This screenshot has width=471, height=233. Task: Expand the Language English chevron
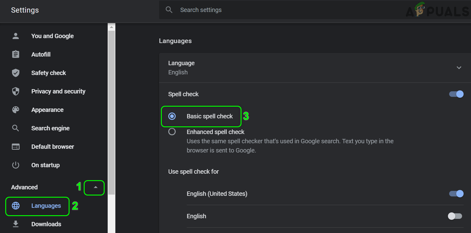point(459,68)
